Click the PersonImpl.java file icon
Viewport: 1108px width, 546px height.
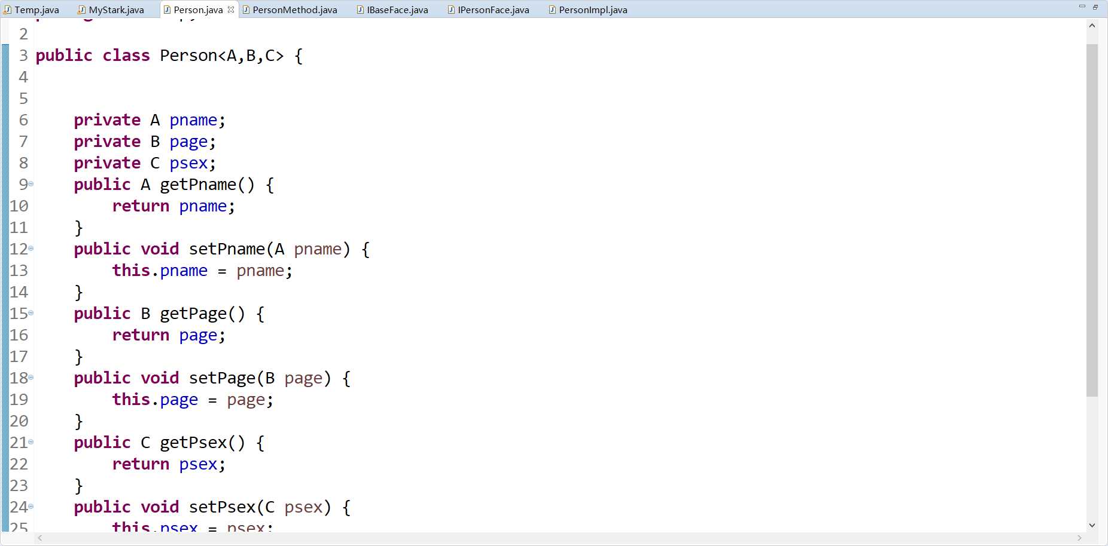coord(552,10)
